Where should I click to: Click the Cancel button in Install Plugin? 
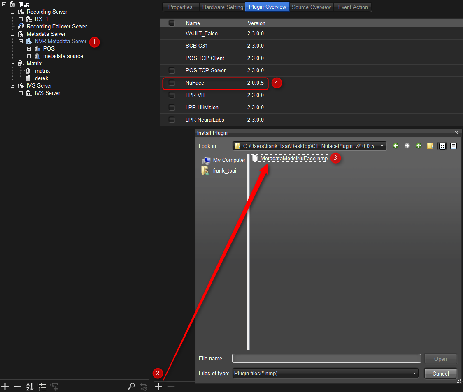click(440, 373)
